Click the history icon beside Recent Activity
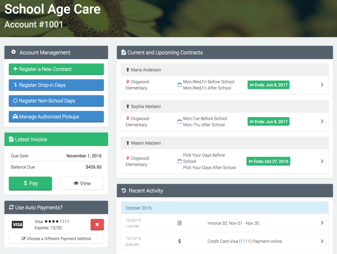 (x=123, y=190)
